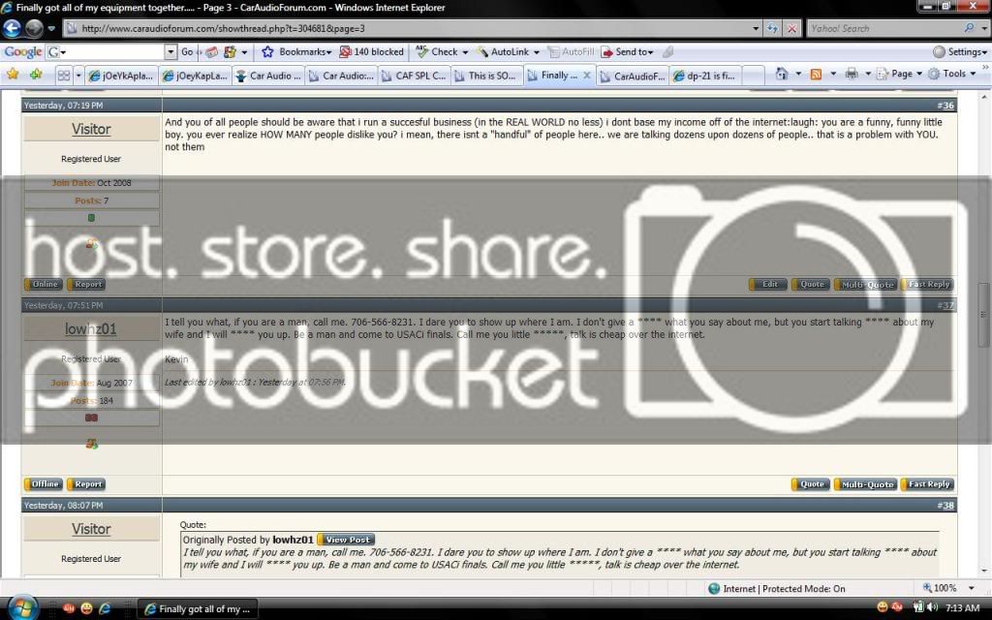Click Edit on post #36
This screenshot has width=992, height=620.
click(x=768, y=285)
